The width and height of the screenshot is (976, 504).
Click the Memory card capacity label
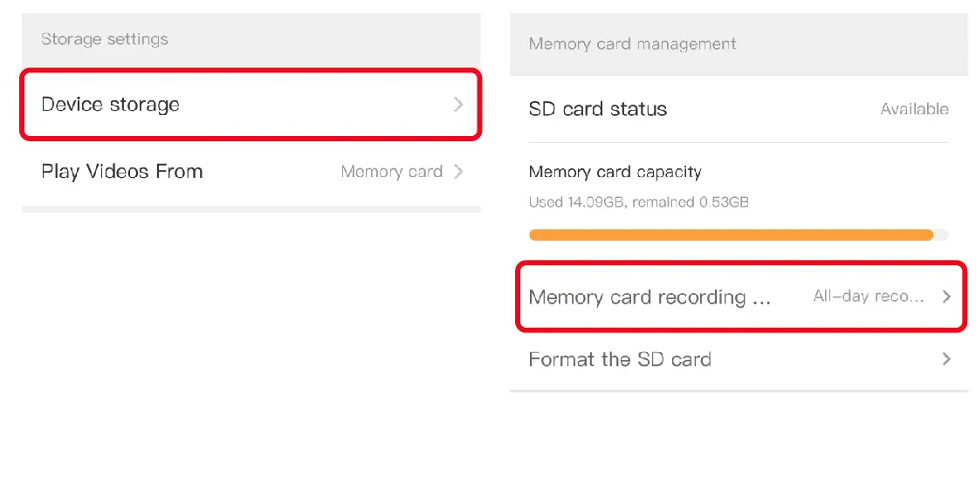(615, 172)
